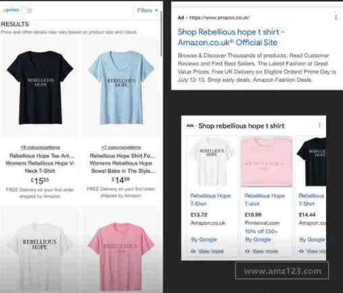Open the Shop Rebellious hope t shirt Amazon.co.uk headline
Screen dimensions: 343x293
(x=231, y=37)
